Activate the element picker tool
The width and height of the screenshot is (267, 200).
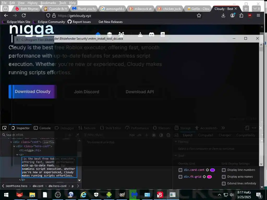[4, 128]
